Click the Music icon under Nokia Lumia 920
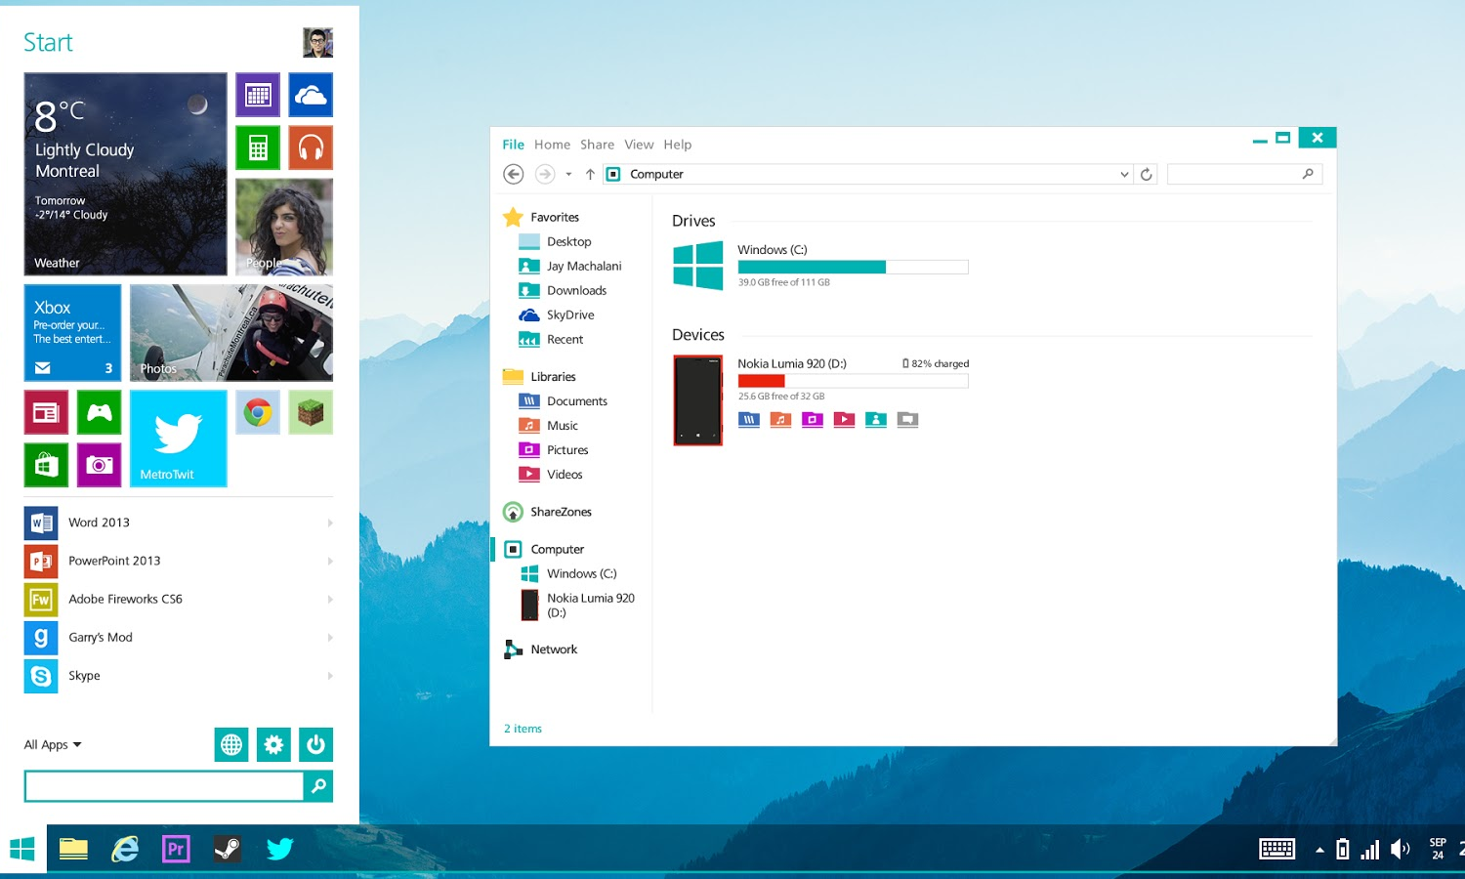Image resolution: width=1465 pixels, height=879 pixels. (780, 420)
